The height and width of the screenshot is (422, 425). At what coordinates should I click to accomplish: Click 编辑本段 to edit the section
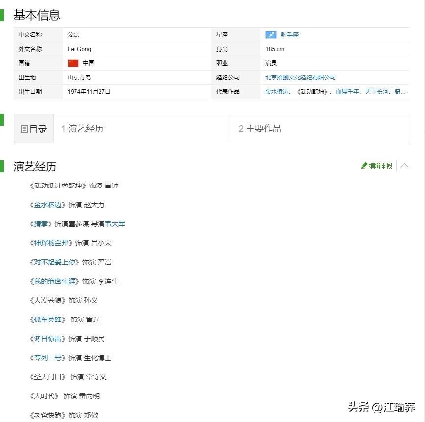click(x=380, y=166)
